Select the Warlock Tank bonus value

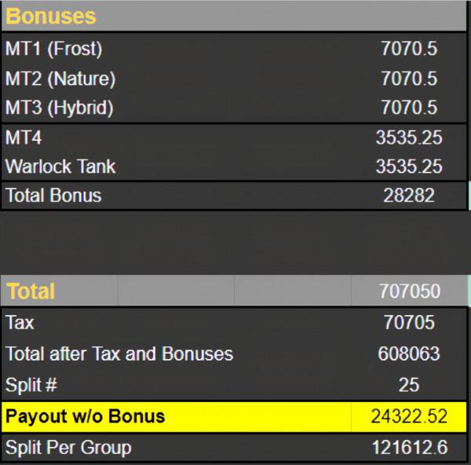[x=408, y=167]
